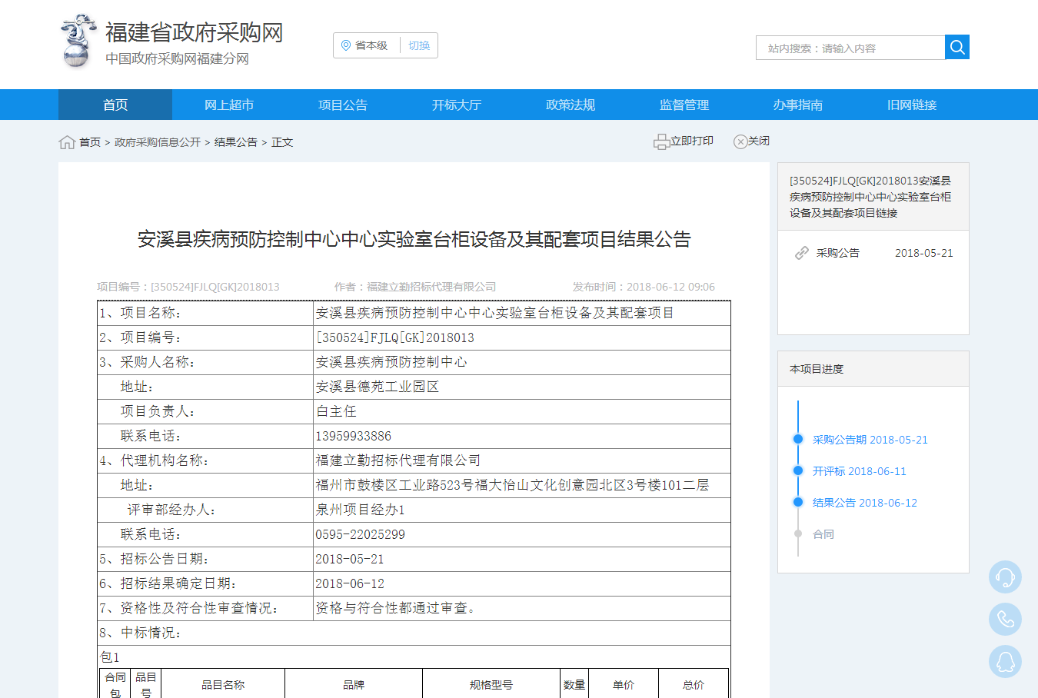Image resolution: width=1038 pixels, height=698 pixels.
Task: Click the 泉州项目经办1 cell
Action: [521, 510]
